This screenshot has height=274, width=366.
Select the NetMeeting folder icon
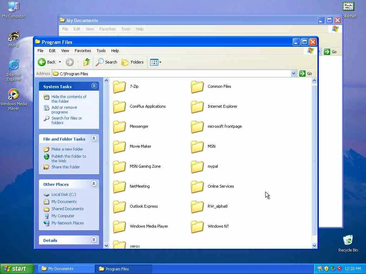click(119, 187)
